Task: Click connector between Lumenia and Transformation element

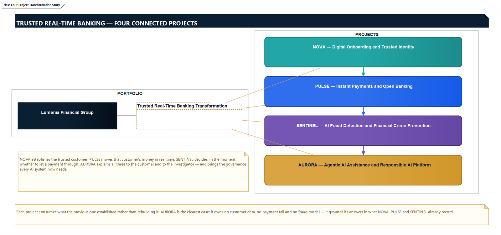Action: click(x=127, y=116)
